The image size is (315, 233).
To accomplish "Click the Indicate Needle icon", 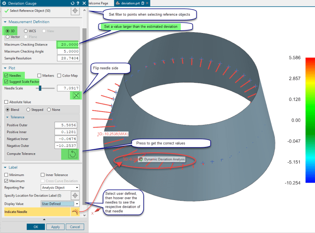I will click(x=75, y=212).
